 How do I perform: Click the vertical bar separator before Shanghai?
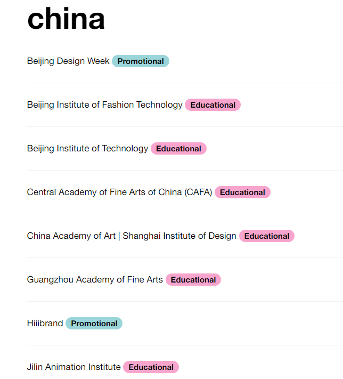(x=119, y=236)
